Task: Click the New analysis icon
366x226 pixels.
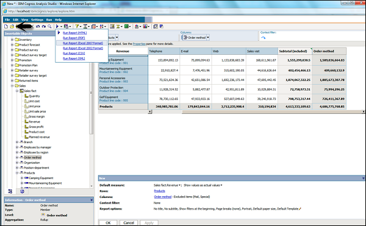Action: 6,27
